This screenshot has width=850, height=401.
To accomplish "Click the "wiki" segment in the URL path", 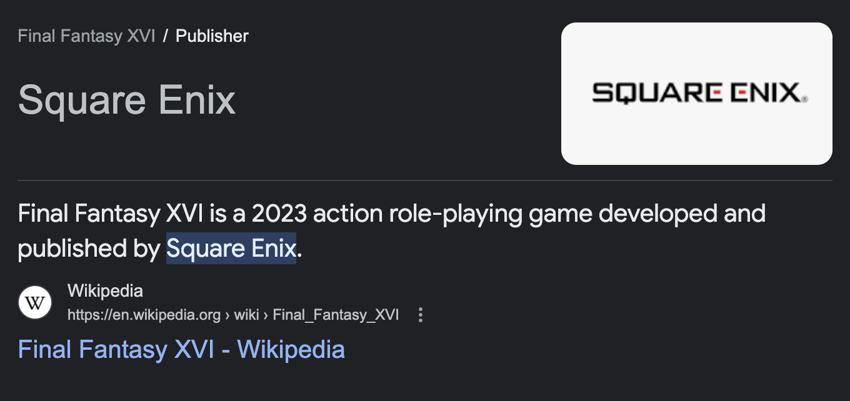I will point(246,315).
